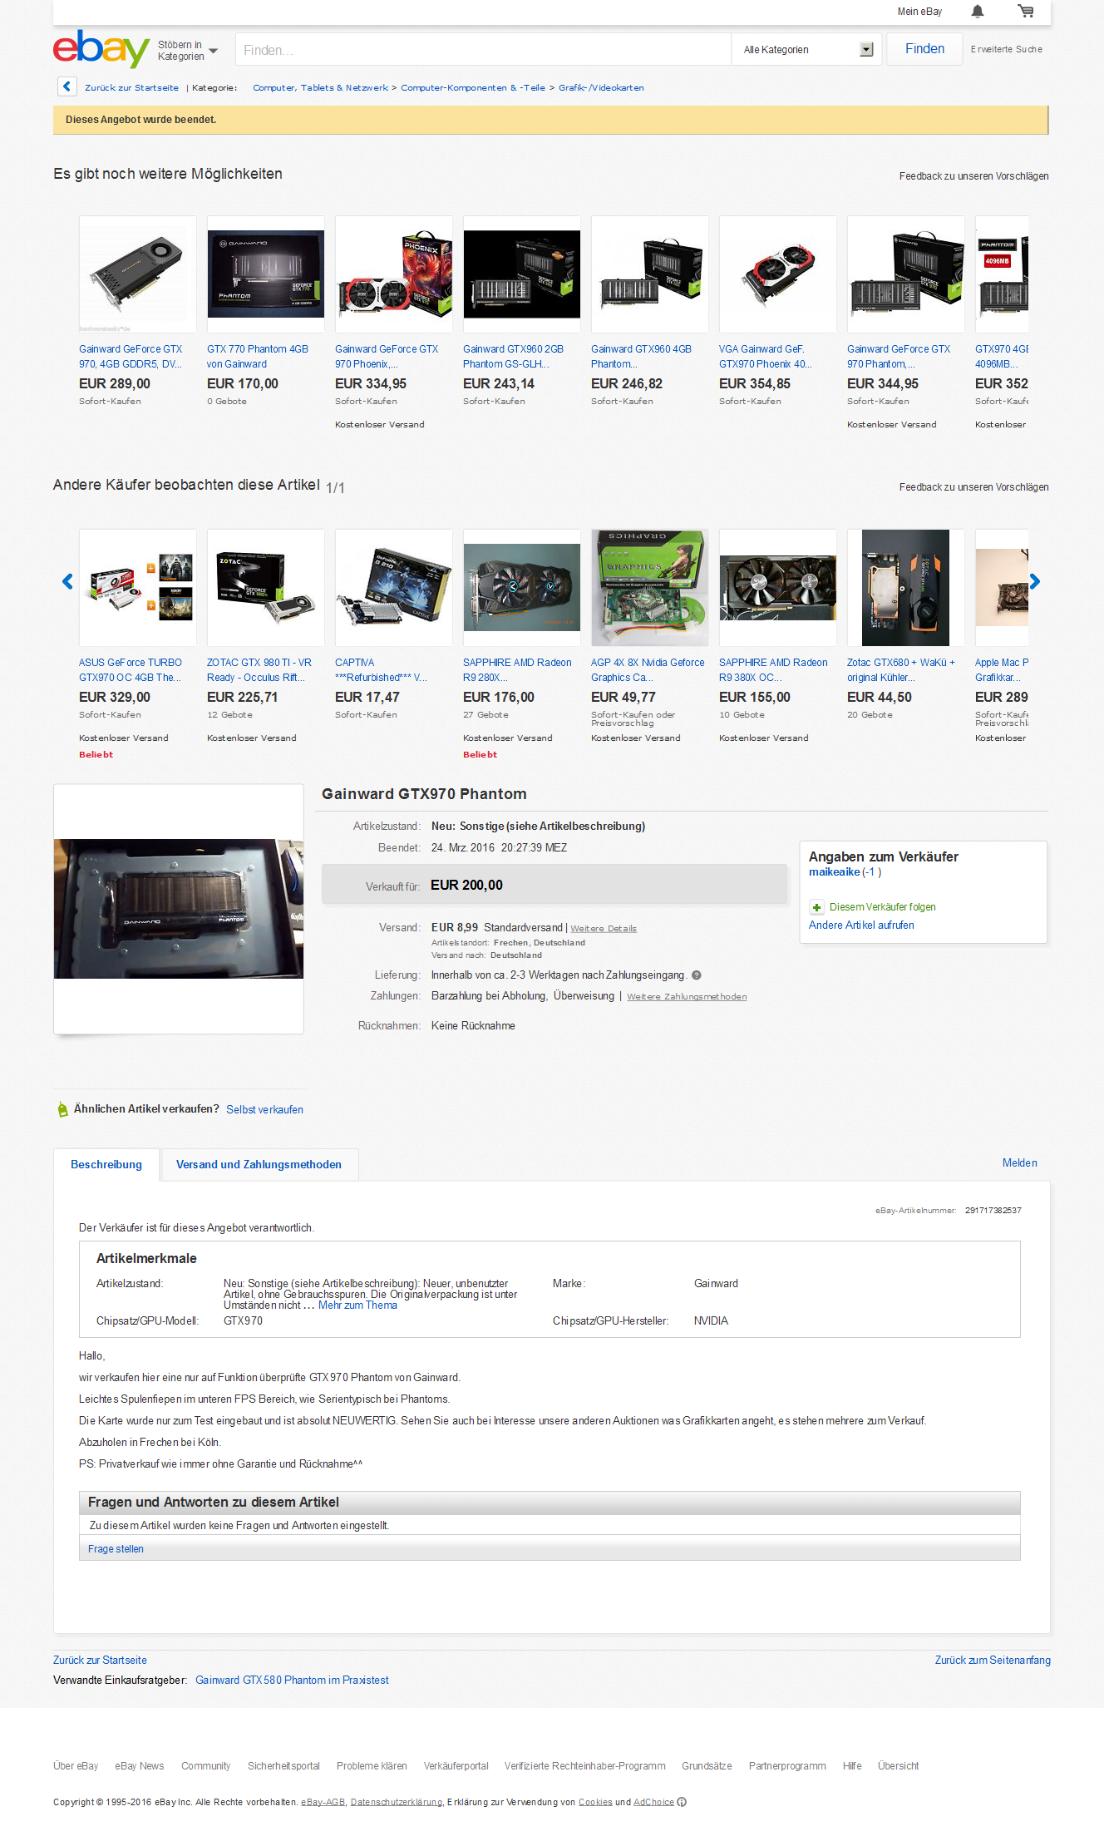1104x1841 pixels.
Task: Open GTX 770 Phantom 4GB item image
Action: [x=266, y=274]
